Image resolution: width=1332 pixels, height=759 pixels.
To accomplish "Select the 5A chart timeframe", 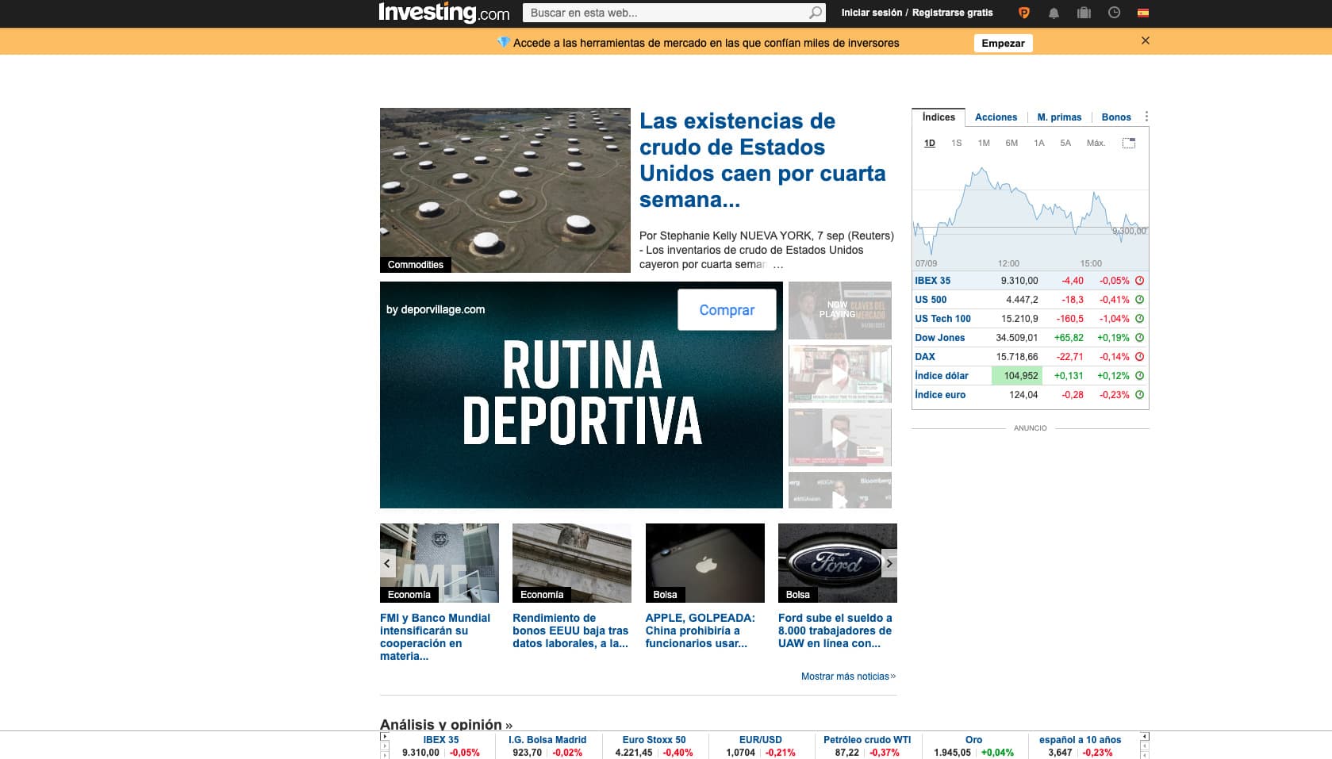I will (1065, 144).
